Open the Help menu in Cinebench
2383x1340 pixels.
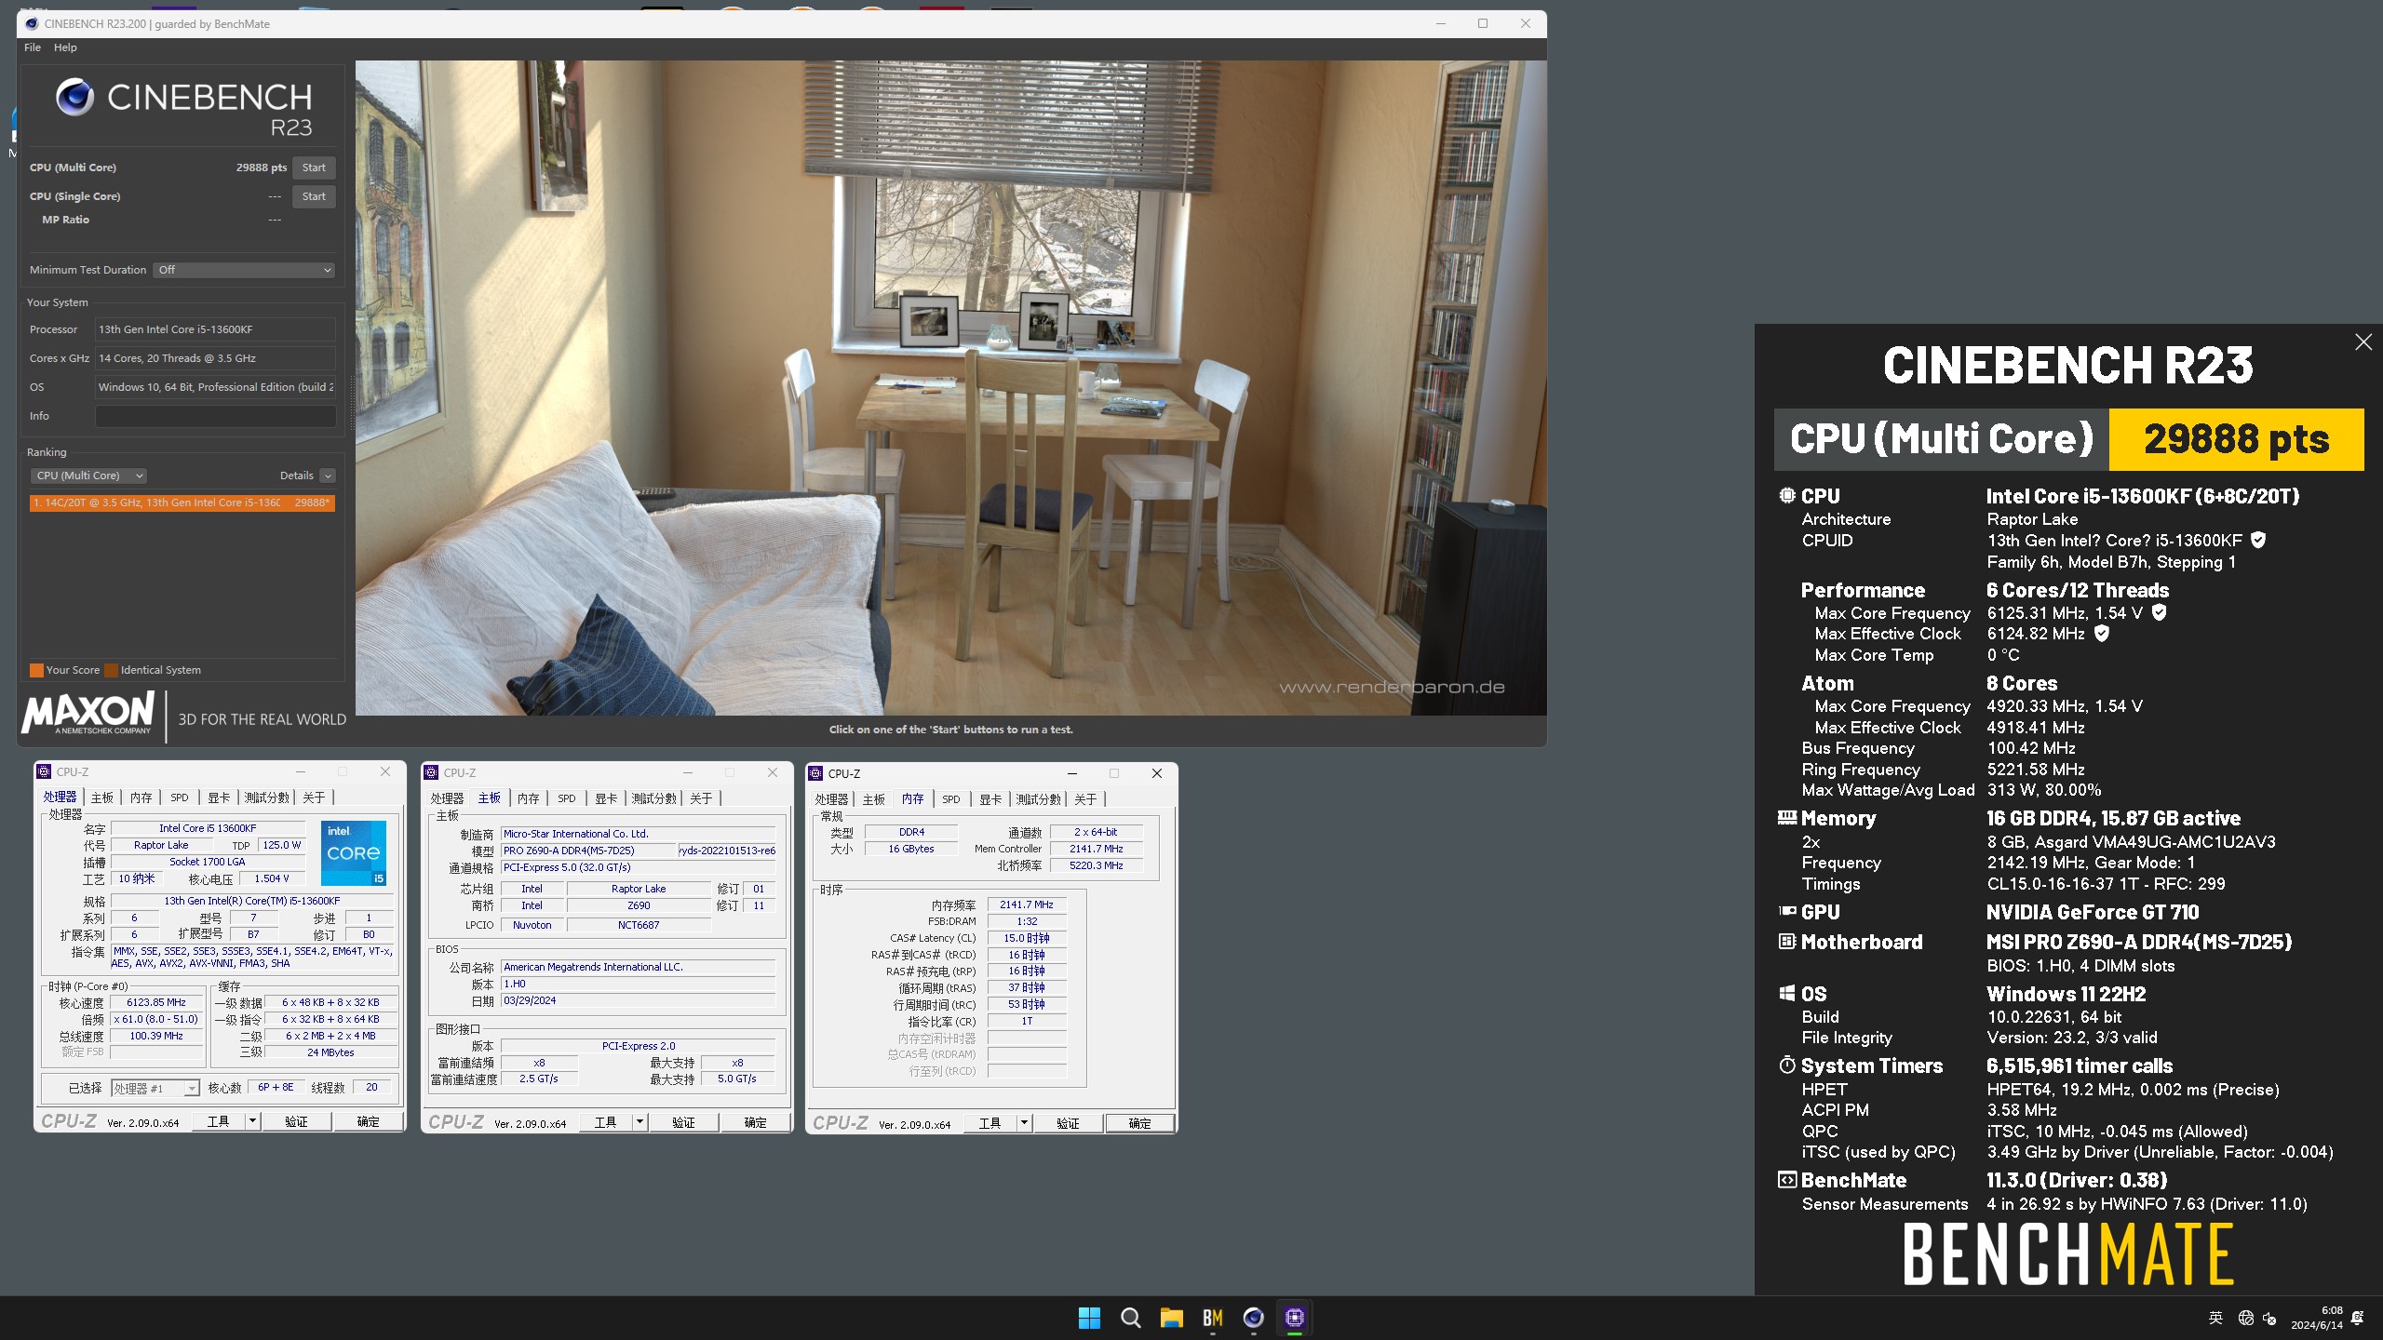tap(65, 47)
